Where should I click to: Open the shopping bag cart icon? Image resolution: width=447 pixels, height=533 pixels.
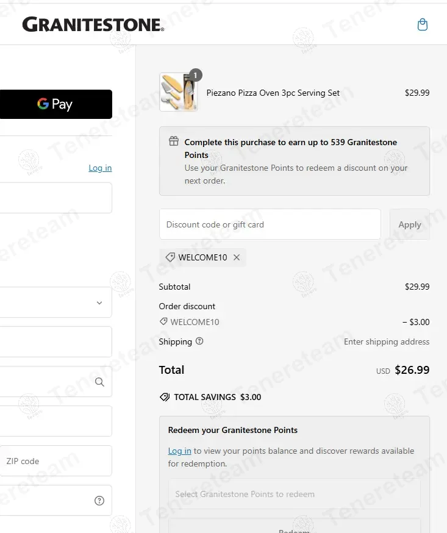[422, 24]
